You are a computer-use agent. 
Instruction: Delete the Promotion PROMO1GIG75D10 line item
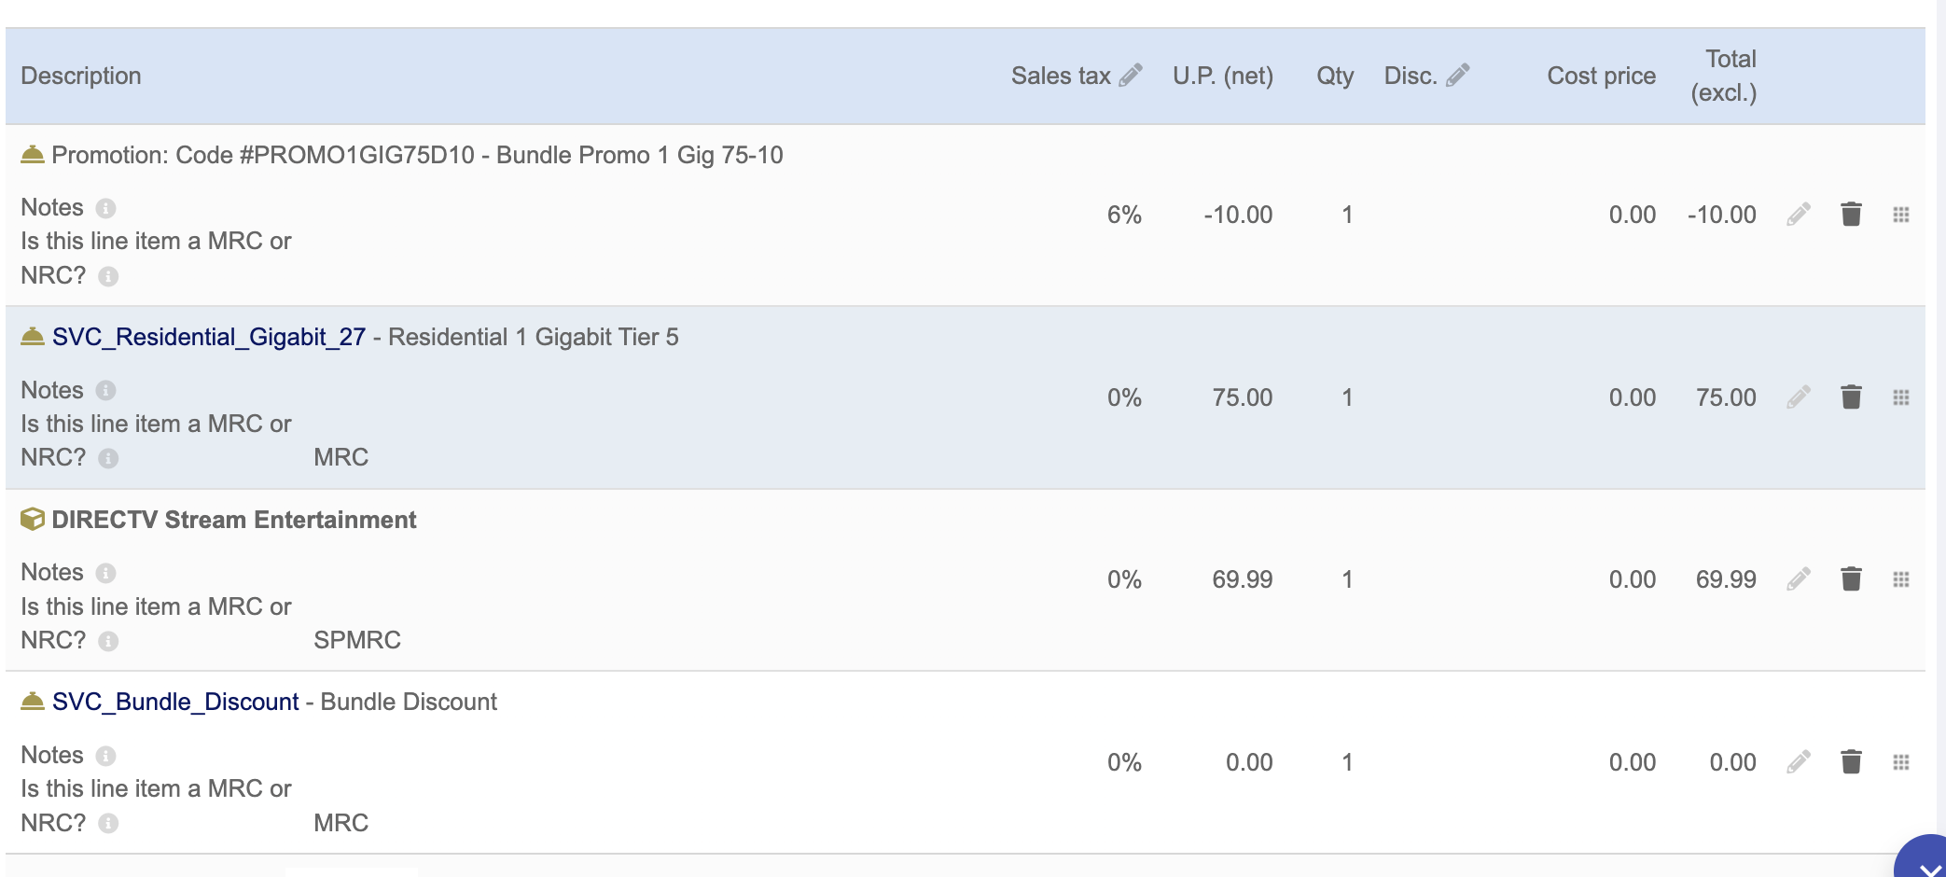[x=1852, y=215]
